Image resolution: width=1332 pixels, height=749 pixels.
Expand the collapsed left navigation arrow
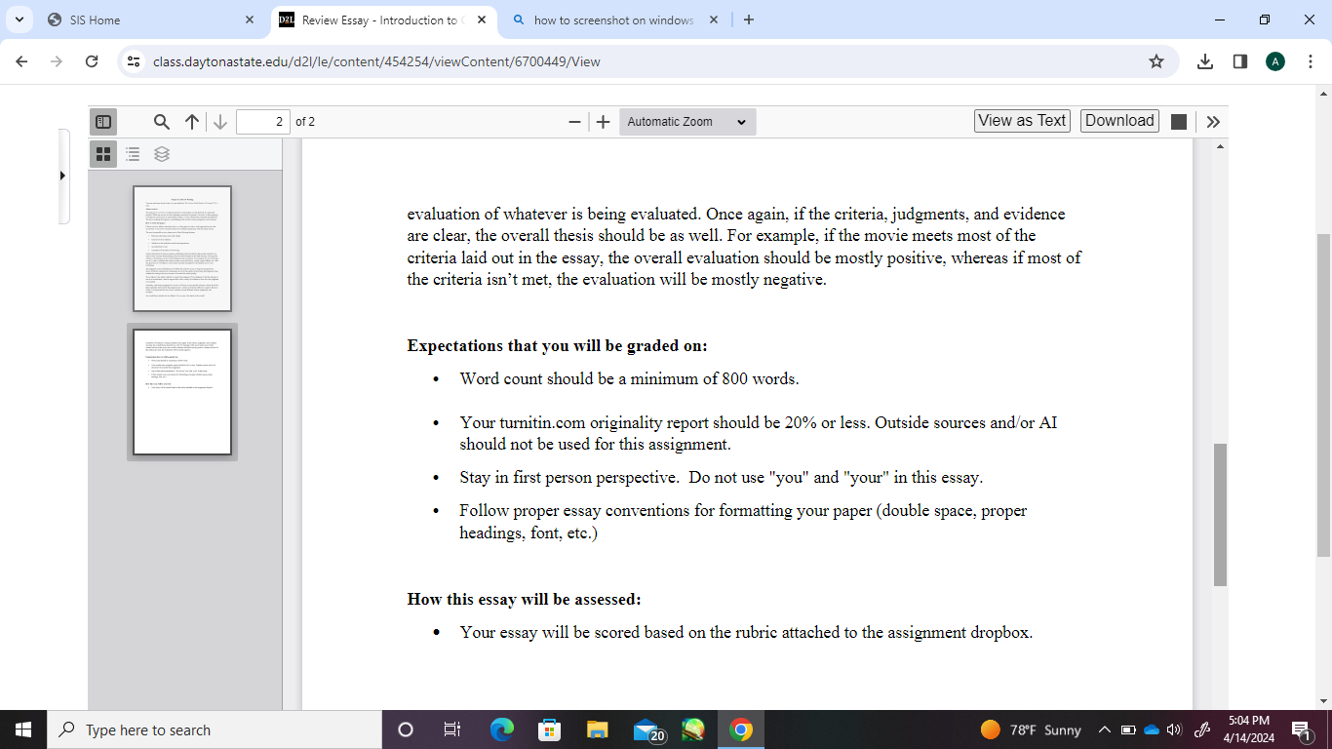[62, 176]
